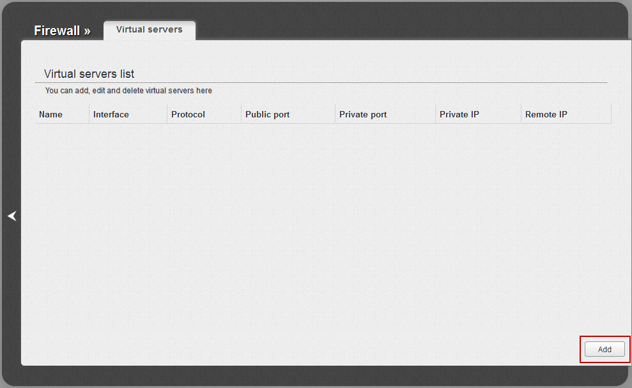
Task: Click the empty virtual servers table body
Action: [320, 223]
